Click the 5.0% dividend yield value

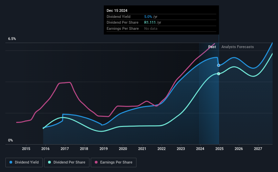pos(148,17)
